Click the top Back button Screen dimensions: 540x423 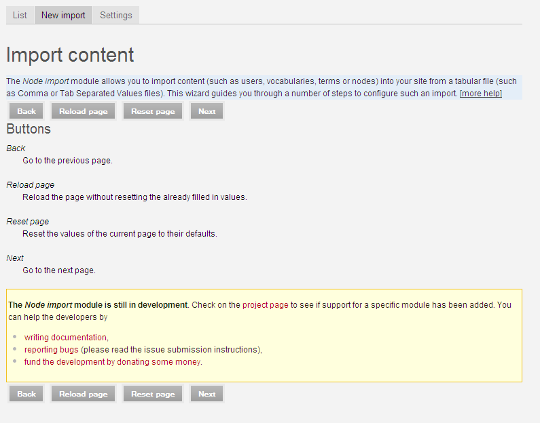click(x=26, y=111)
